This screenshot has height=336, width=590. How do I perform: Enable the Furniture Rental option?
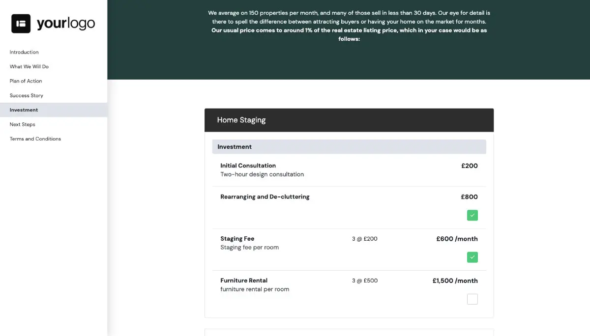click(x=472, y=299)
